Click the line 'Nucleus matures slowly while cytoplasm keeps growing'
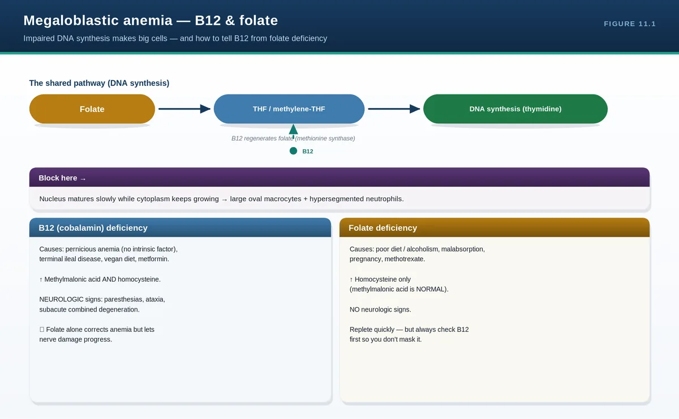The height and width of the screenshot is (419, 679). click(x=222, y=199)
